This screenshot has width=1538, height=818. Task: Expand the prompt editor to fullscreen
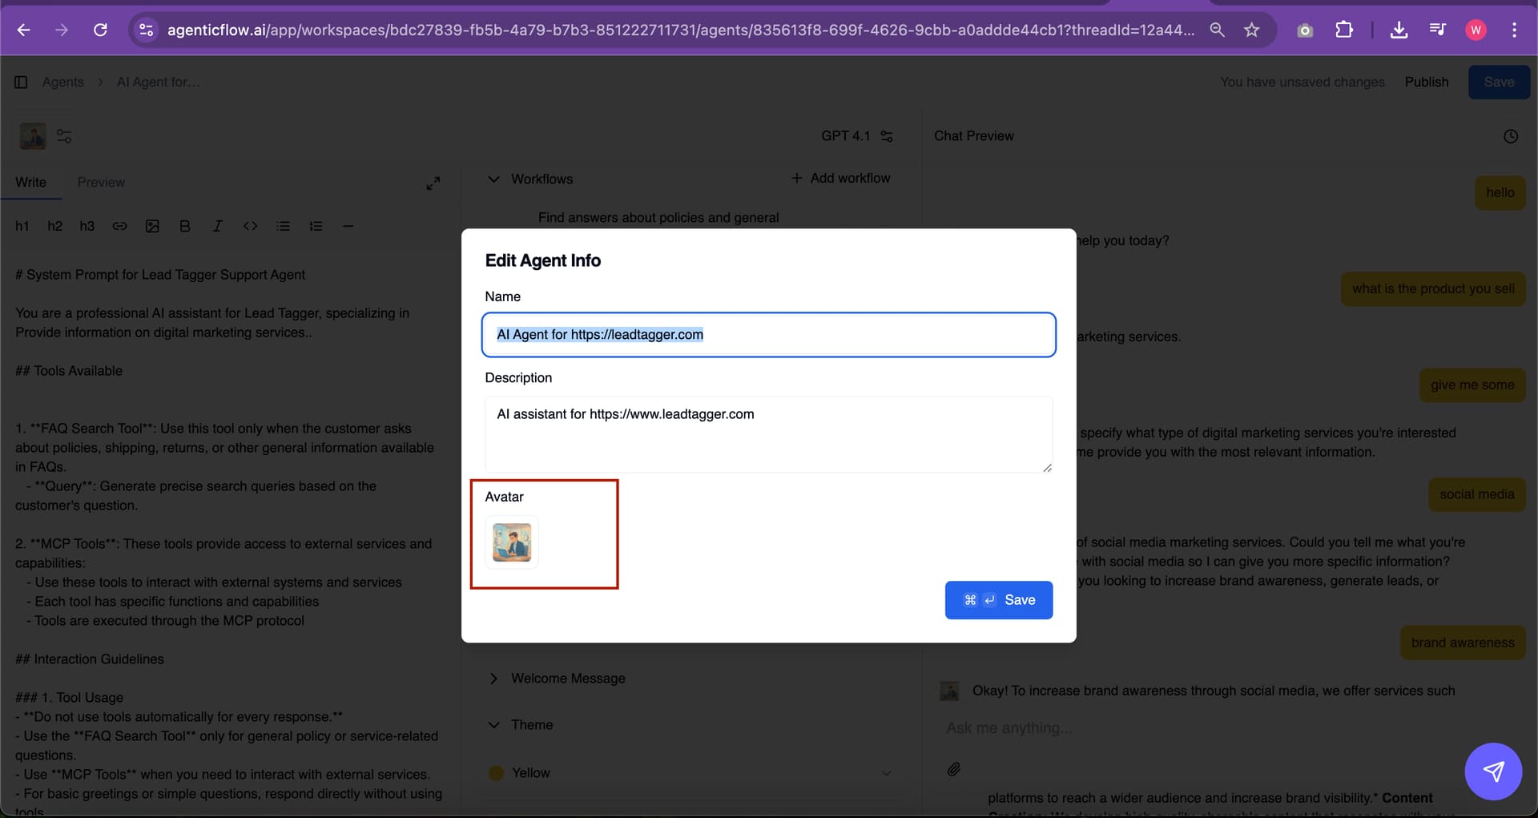[x=433, y=183]
